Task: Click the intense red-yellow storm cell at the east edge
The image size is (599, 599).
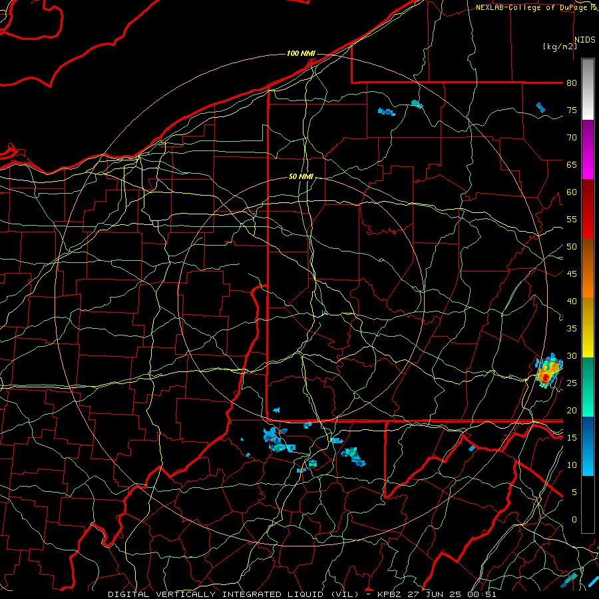Action: [x=549, y=371]
